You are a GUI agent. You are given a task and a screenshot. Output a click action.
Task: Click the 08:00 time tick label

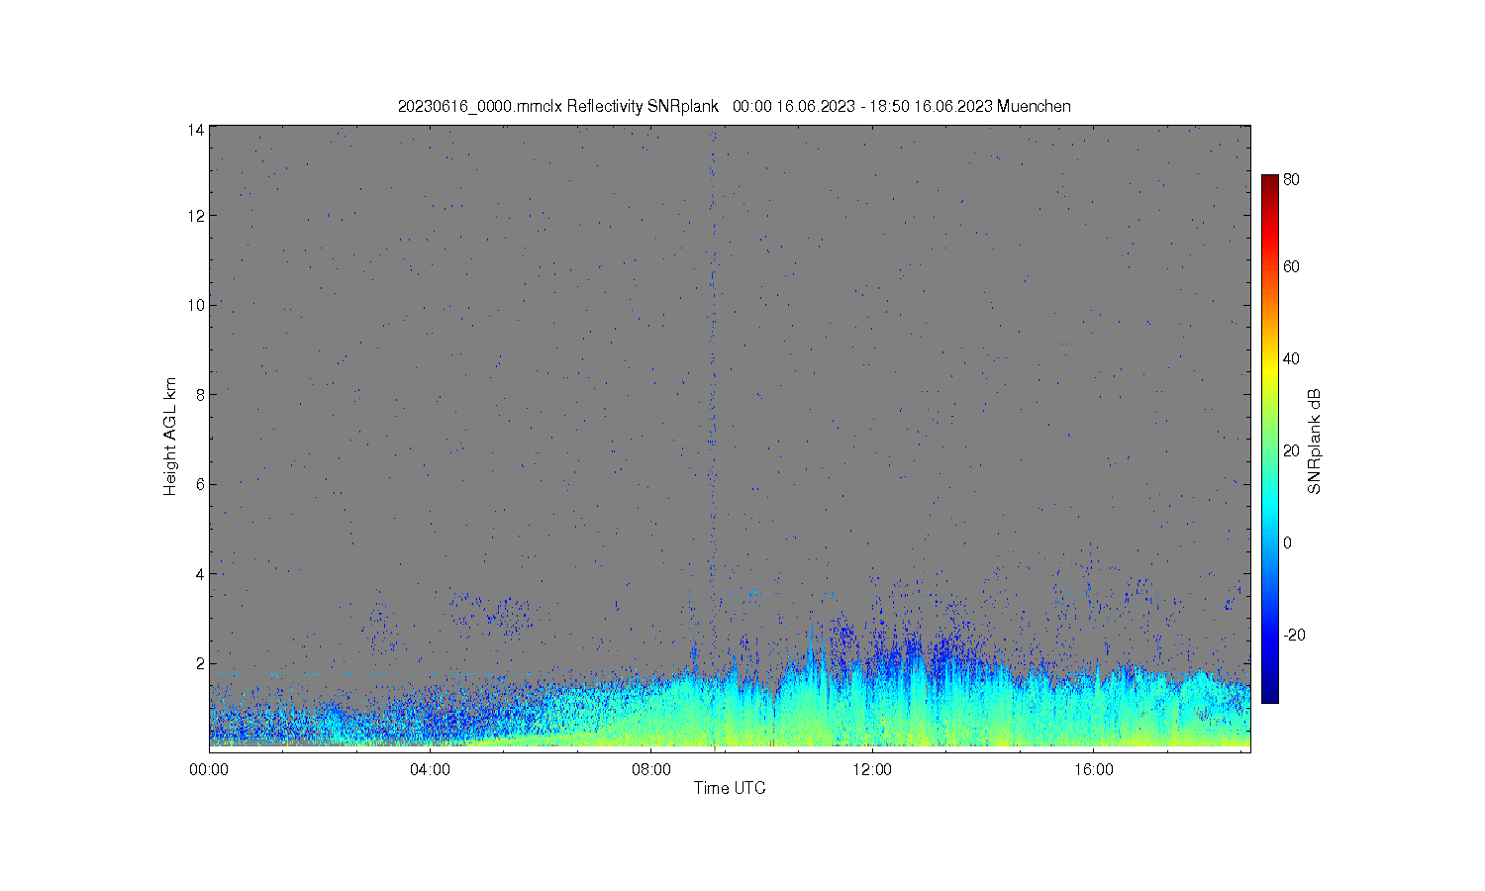point(651,769)
